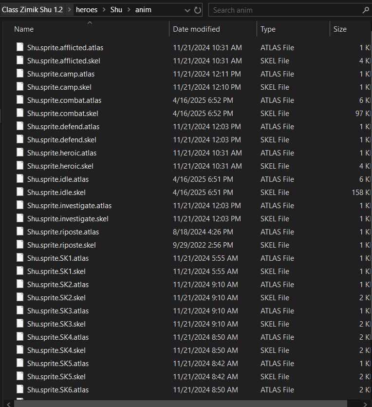Click 4/16/2025 6:52 PM of Shu.sprite.combat.skel
The height and width of the screenshot is (407, 372).
pyautogui.click(x=203, y=114)
